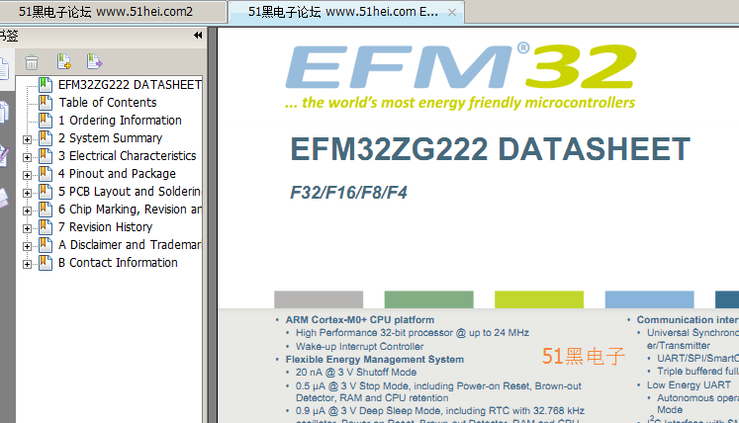The height and width of the screenshot is (423, 739).
Task: Click the F32/F16/F8/F4 subtitle text
Action: [x=348, y=193]
